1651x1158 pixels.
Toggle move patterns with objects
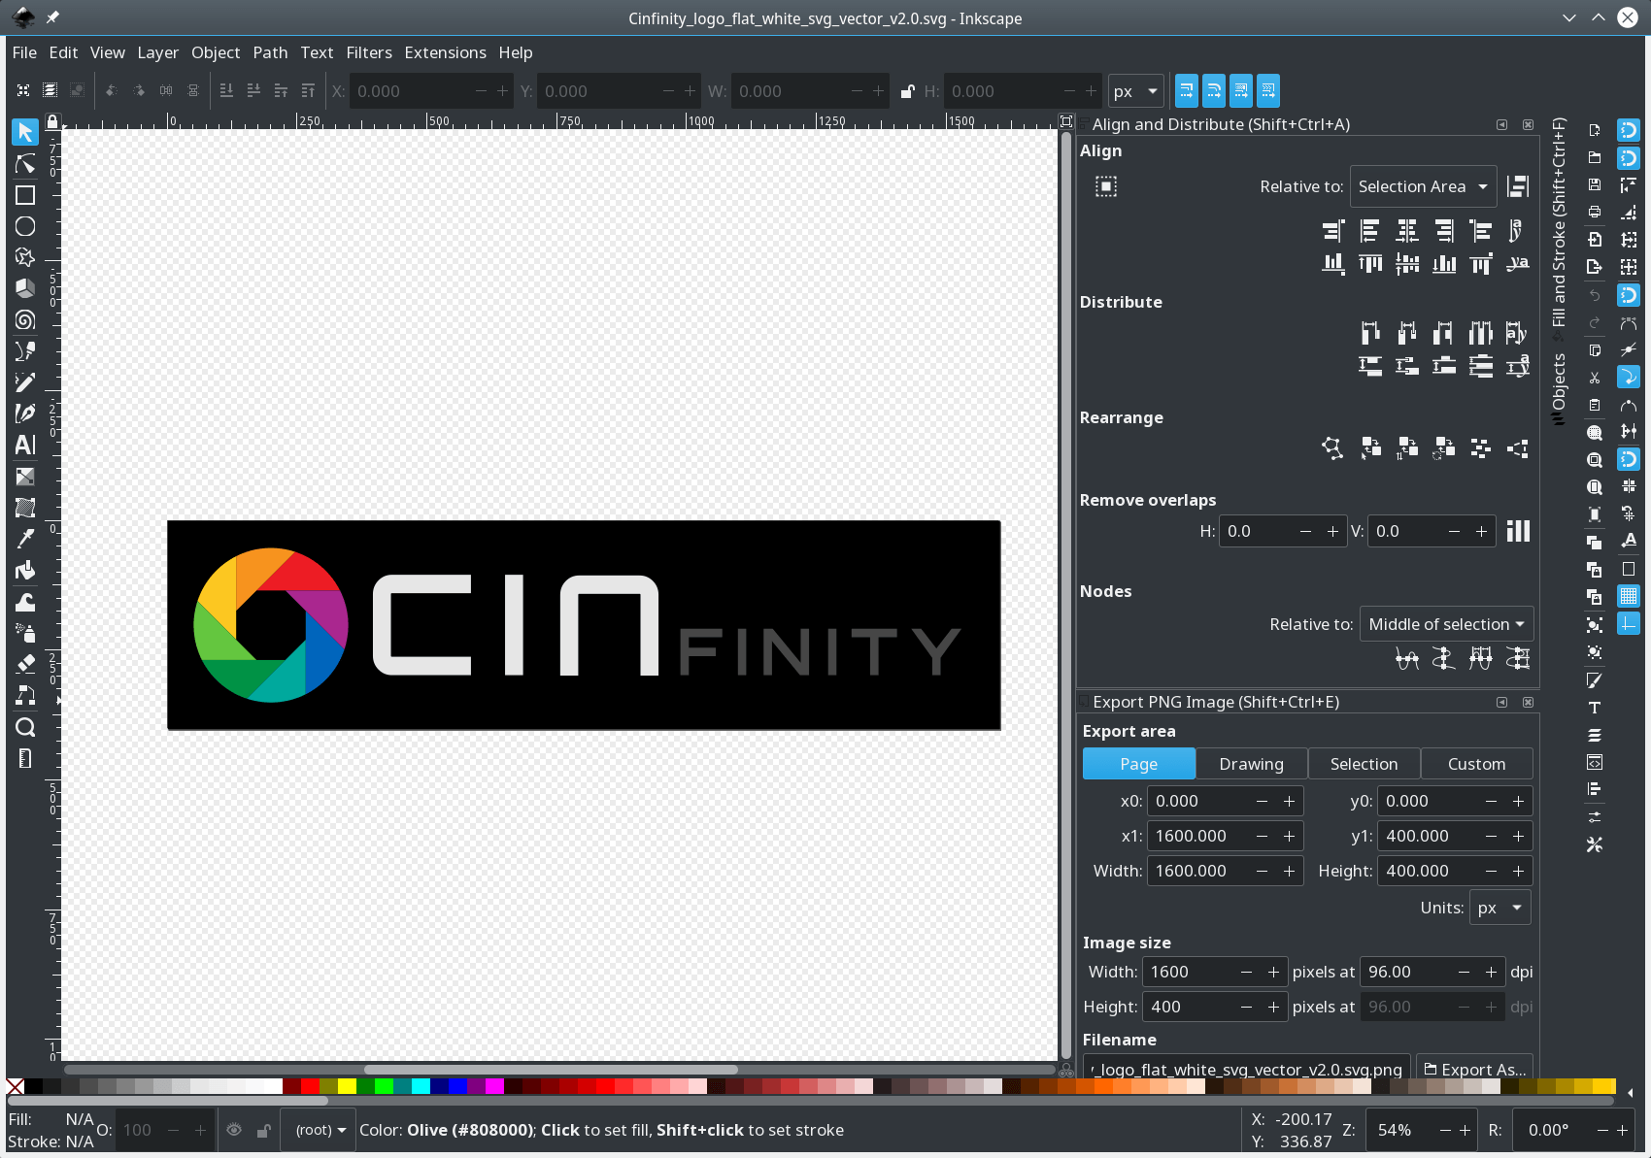pos(1268,91)
